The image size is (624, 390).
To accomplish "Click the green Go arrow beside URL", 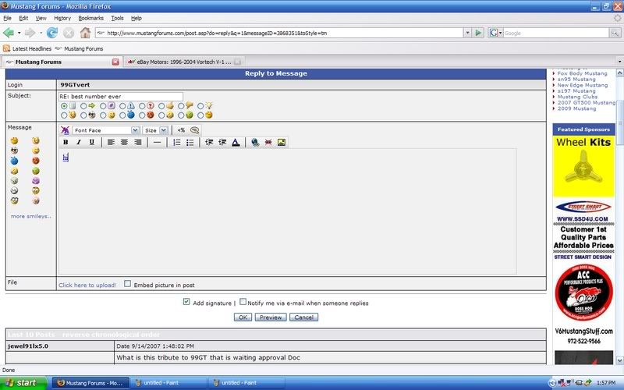I will click(x=478, y=33).
